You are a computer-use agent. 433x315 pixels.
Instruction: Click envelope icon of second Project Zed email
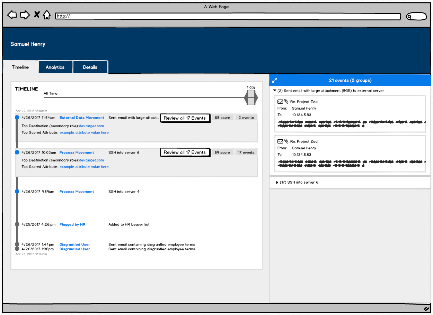click(x=280, y=141)
